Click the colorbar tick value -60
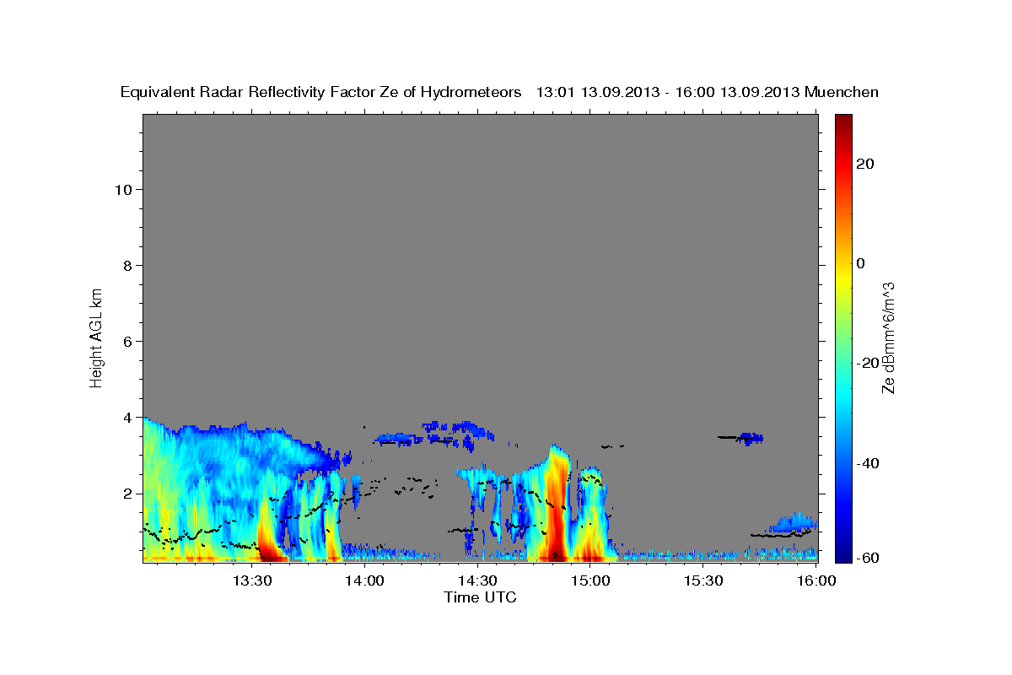The height and width of the screenshot is (675, 1012). pyautogui.click(x=869, y=558)
